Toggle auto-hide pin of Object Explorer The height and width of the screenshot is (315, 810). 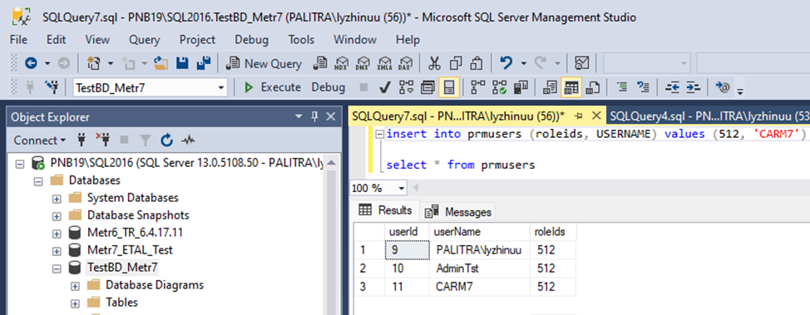click(x=314, y=116)
